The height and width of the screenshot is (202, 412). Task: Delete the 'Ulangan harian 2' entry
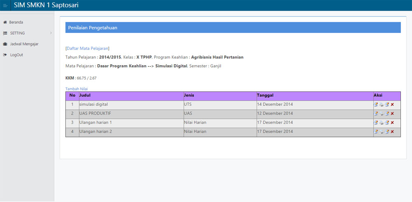pyautogui.click(x=392, y=132)
